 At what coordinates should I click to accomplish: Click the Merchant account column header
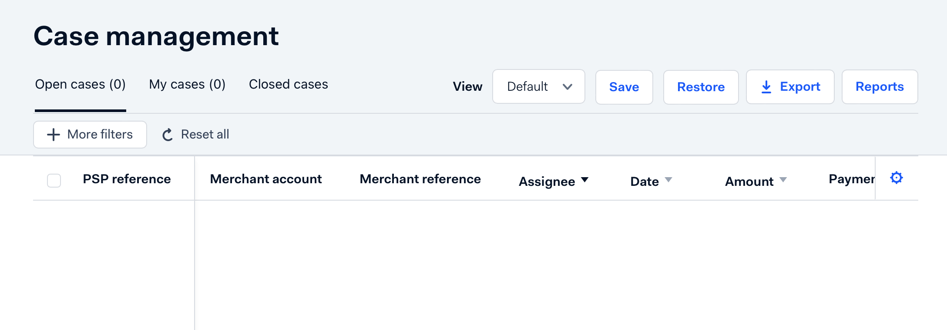(266, 179)
